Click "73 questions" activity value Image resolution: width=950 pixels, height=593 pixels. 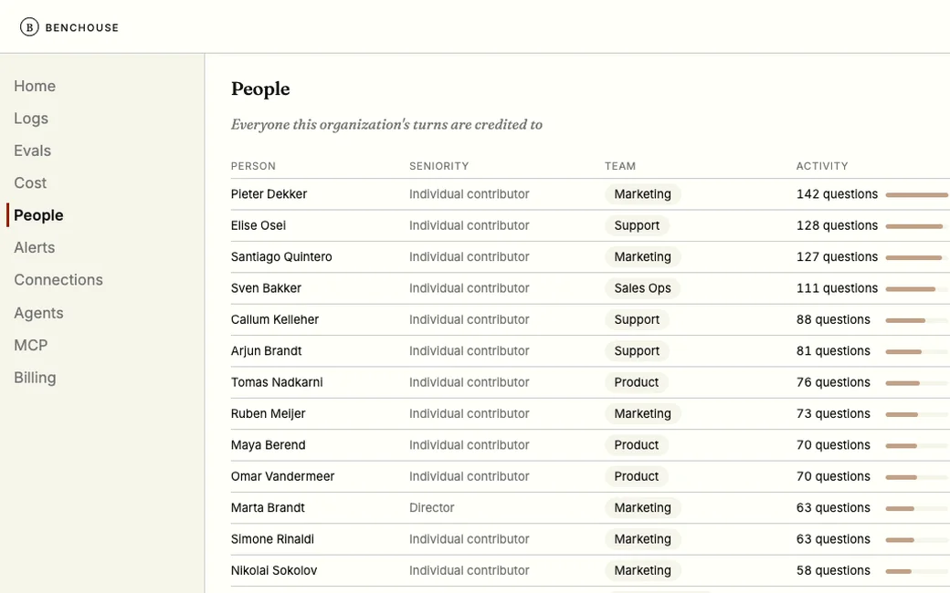[x=833, y=414]
